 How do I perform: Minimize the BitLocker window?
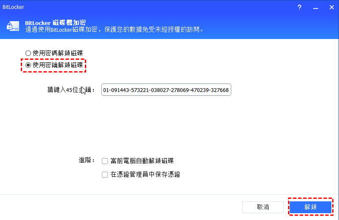(x=316, y=8)
